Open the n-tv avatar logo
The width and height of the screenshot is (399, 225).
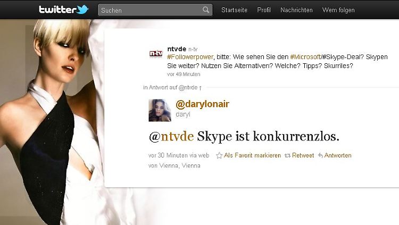pyautogui.click(x=156, y=54)
